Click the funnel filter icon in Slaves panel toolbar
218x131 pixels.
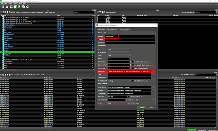click(5, 75)
